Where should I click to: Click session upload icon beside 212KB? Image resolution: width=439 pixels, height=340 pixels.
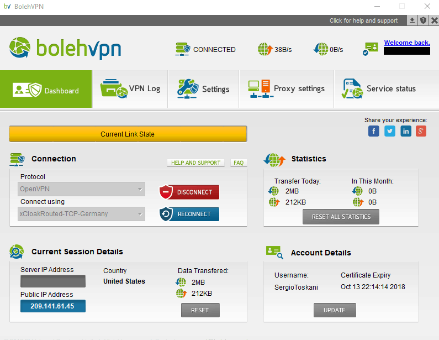(182, 294)
